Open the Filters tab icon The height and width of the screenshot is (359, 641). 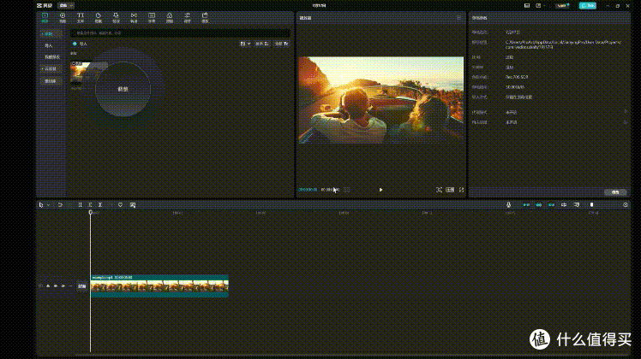(169, 18)
